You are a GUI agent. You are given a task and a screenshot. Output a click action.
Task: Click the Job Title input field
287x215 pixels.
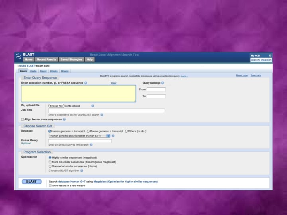(x=107, y=111)
